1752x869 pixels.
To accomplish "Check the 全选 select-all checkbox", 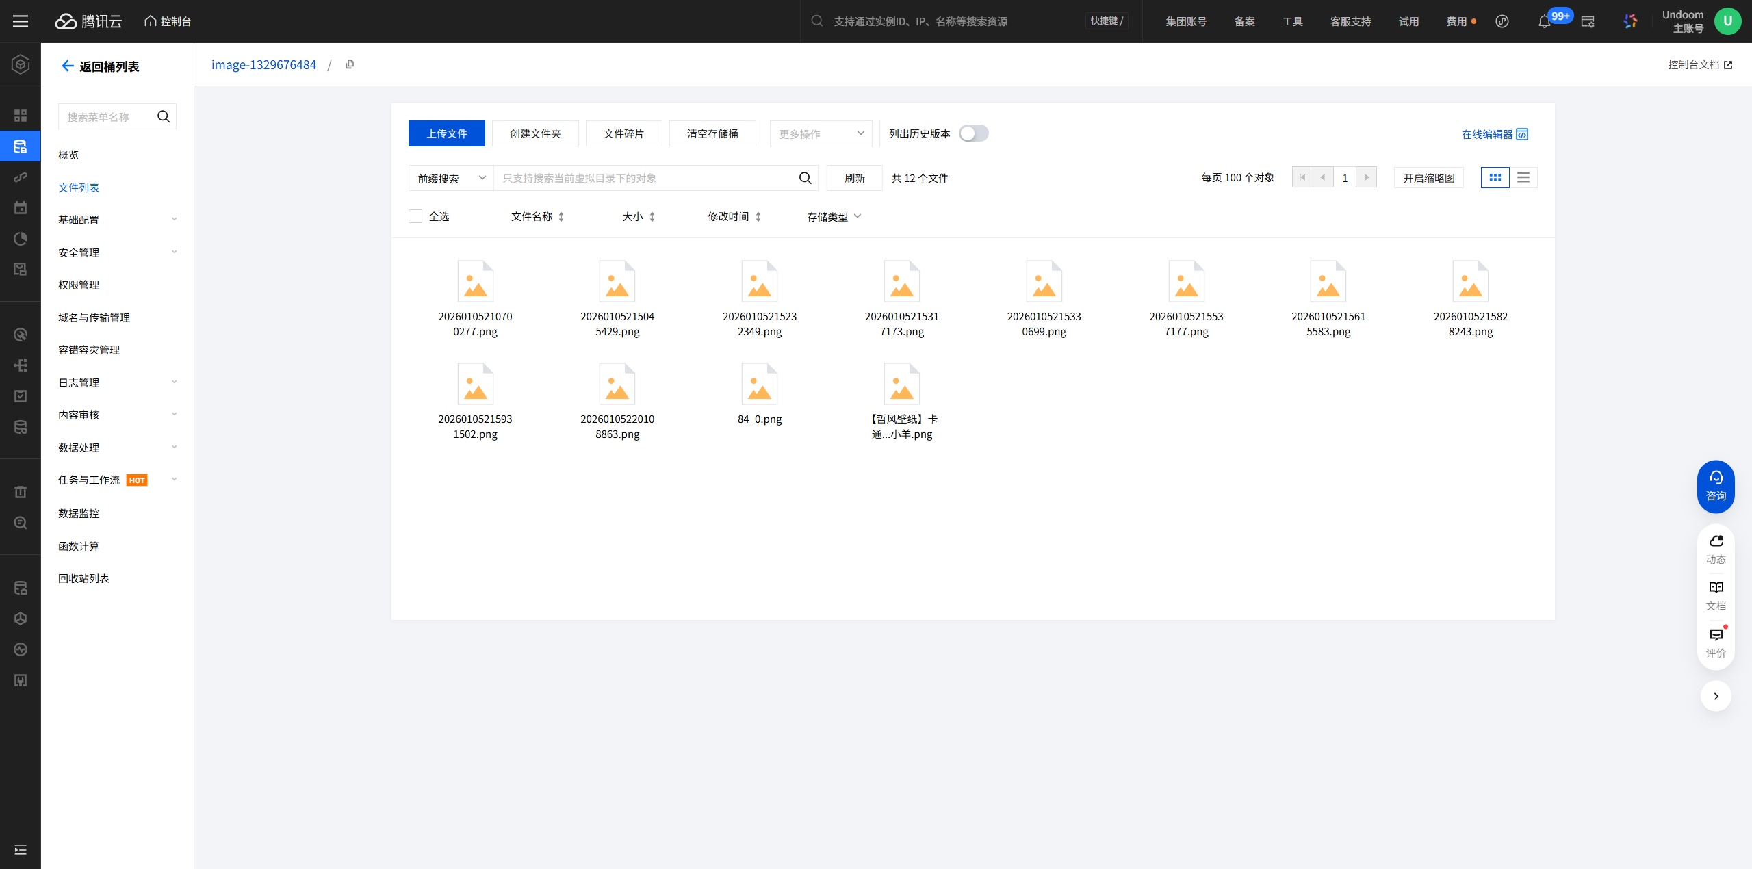I will pyautogui.click(x=415, y=216).
